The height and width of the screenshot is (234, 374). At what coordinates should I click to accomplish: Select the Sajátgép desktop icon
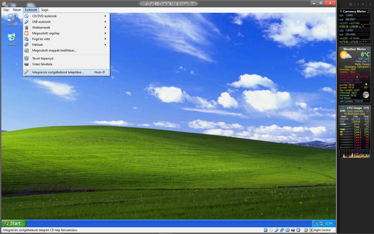12,20
